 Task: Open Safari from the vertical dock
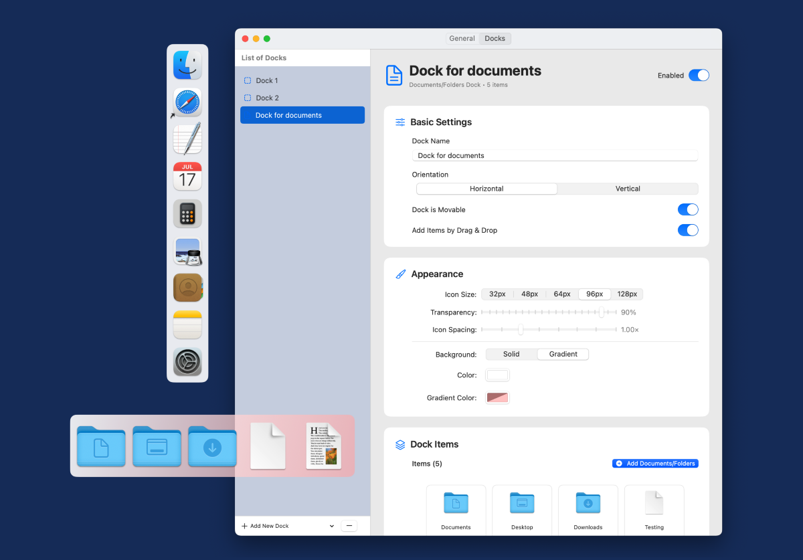click(187, 102)
